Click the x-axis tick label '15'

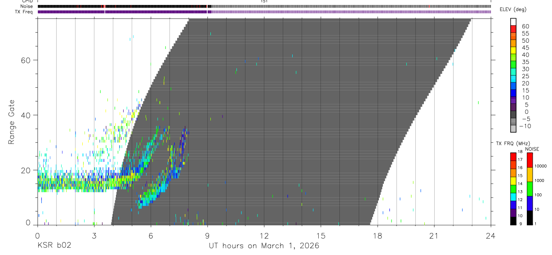321,236
